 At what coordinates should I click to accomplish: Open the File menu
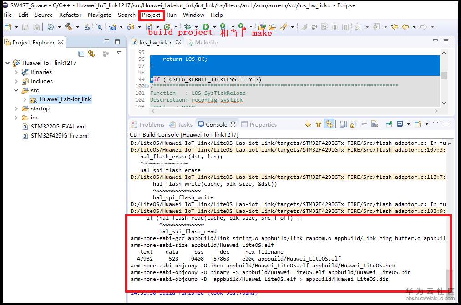click(7, 15)
